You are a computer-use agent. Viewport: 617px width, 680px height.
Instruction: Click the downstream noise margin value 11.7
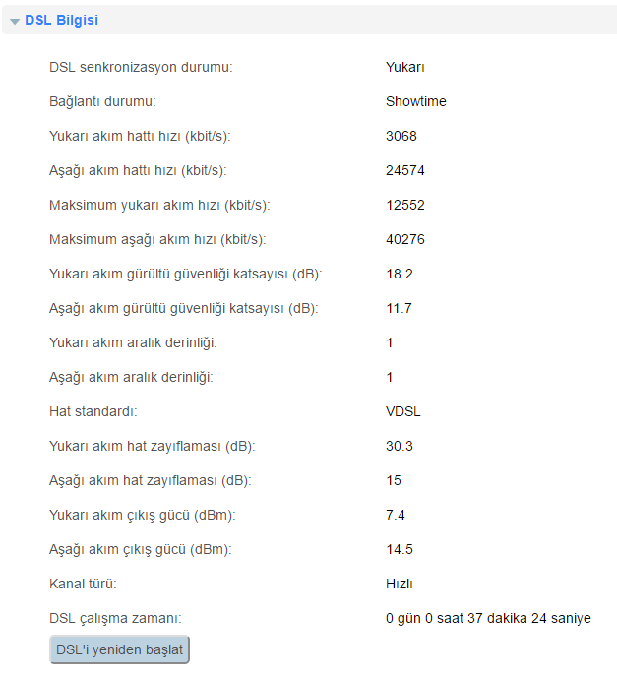pyautogui.click(x=399, y=308)
